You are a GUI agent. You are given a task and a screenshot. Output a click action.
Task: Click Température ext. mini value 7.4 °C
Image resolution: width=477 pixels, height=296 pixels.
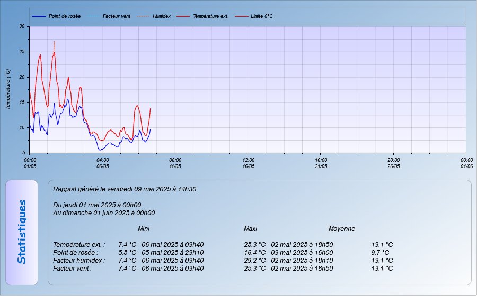click(x=161, y=244)
